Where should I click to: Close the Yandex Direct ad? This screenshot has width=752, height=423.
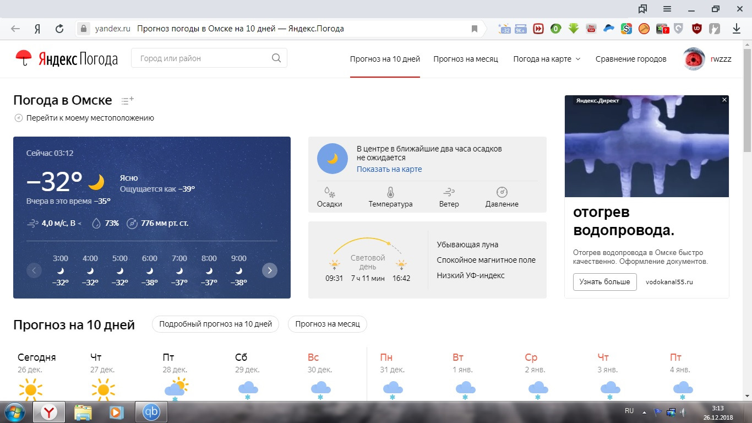724,100
